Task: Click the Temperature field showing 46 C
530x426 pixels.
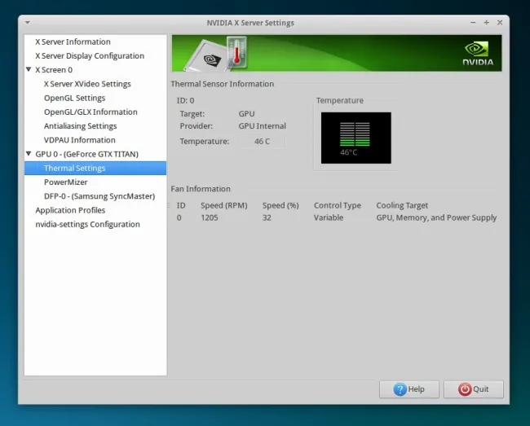Action: 262,142
